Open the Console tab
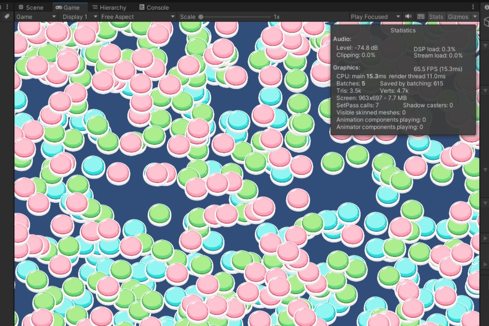 pyautogui.click(x=154, y=7)
